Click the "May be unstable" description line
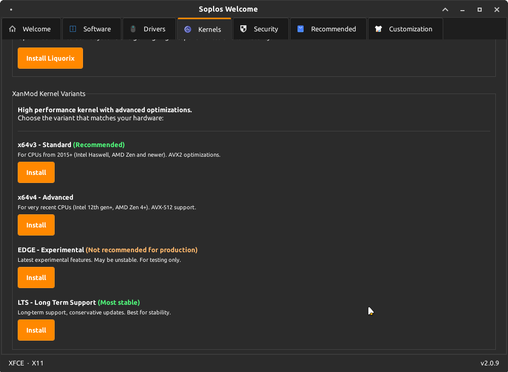This screenshot has width=508, height=372. [99, 260]
